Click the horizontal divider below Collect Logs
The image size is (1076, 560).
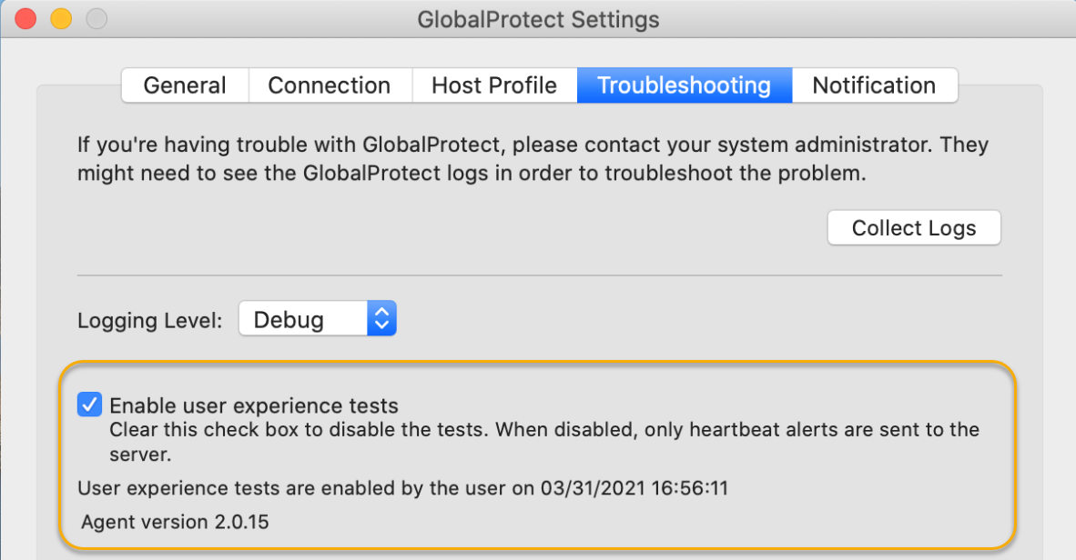(x=539, y=275)
